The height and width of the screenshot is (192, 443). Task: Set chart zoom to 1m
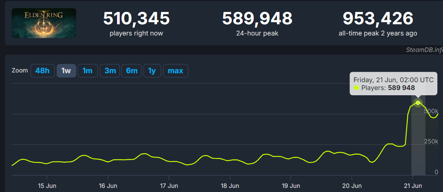(x=87, y=71)
